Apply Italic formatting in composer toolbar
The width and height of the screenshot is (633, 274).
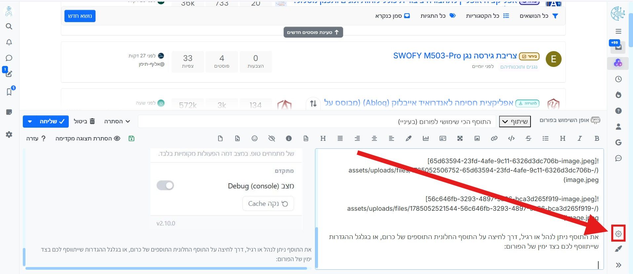click(x=579, y=138)
